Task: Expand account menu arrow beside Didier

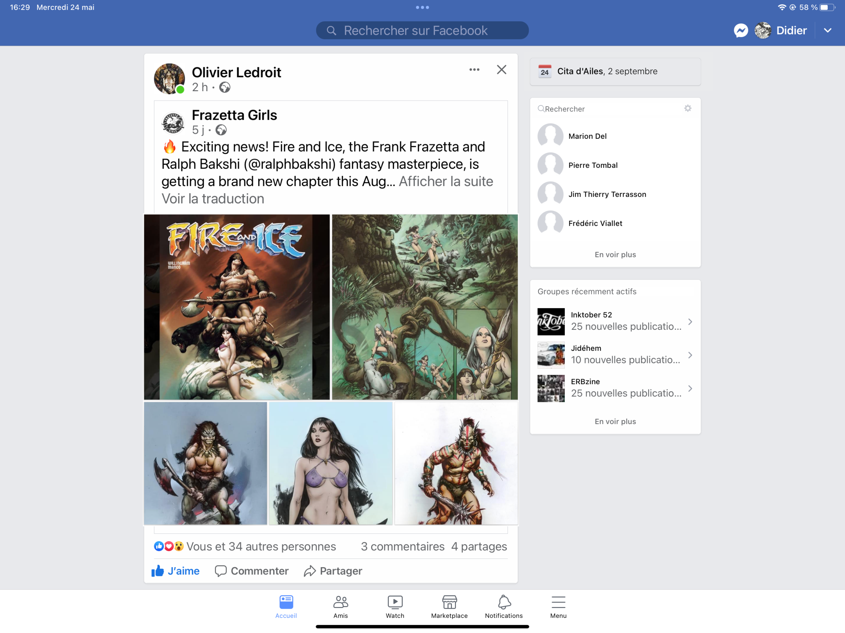Action: pos(827,30)
